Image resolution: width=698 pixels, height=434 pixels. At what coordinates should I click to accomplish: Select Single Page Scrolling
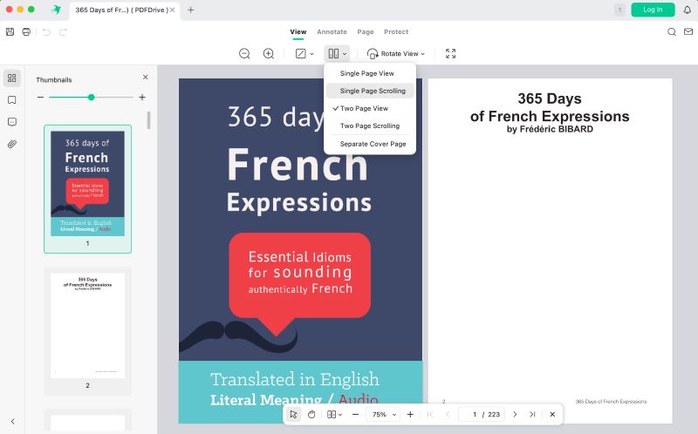pos(370,91)
